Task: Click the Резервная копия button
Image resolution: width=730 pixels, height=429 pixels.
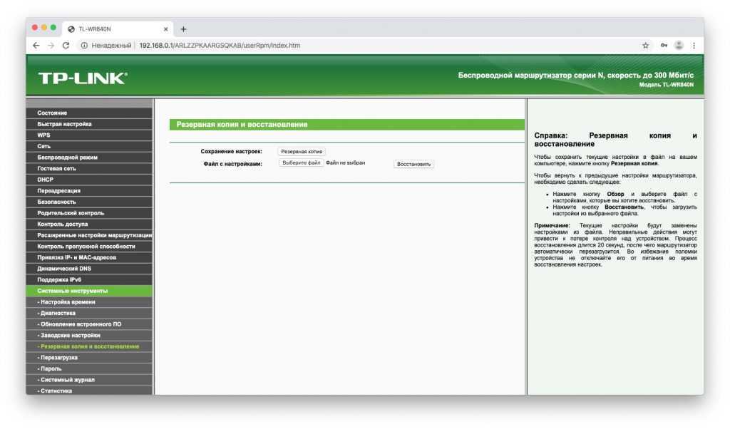Action: point(302,152)
